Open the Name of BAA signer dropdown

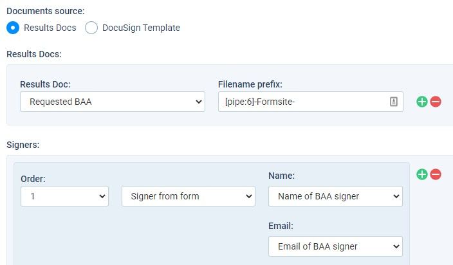coord(335,196)
